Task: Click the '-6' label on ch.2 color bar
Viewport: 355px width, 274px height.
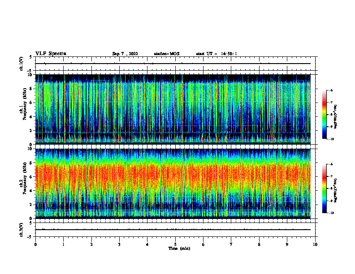Action: (x=331, y=164)
